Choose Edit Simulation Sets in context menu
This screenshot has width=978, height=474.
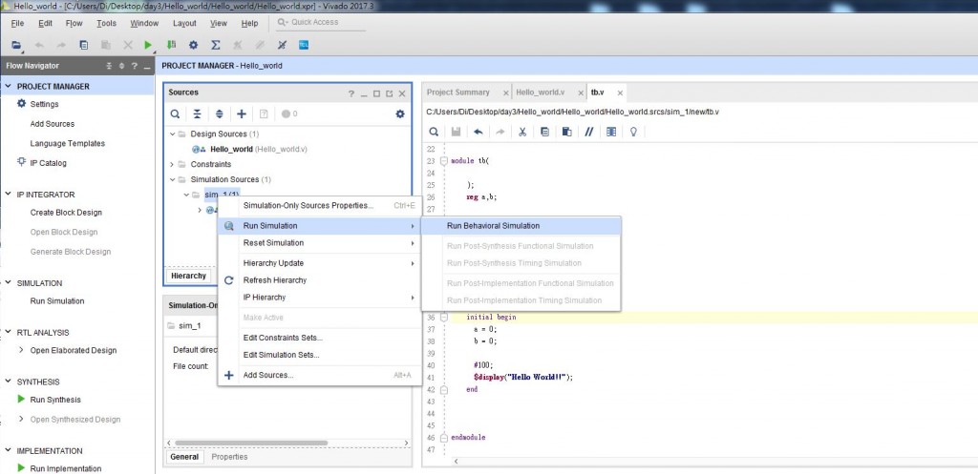coord(319,355)
